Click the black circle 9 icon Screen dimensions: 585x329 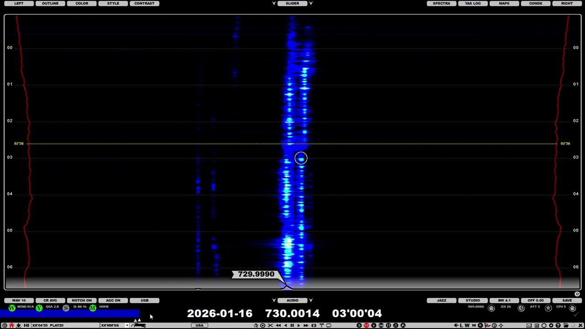[359, 325]
